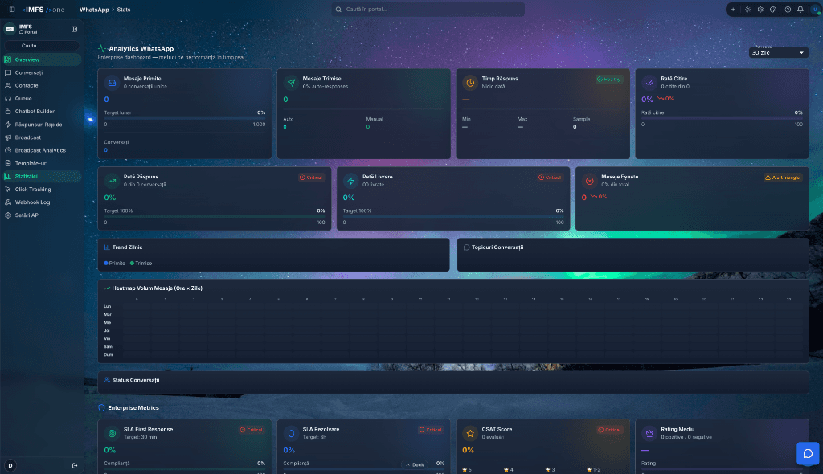Click the Status Conversații users icon
The width and height of the screenshot is (823, 474).
point(107,380)
